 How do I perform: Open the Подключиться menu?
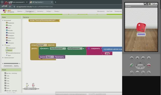[30, 11]
